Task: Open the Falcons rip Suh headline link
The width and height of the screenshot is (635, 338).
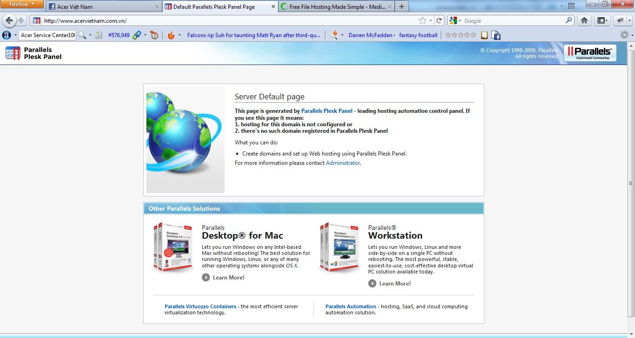Action: [254, 35]
